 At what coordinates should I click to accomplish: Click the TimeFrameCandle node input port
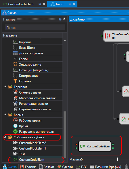click(102, 36)
